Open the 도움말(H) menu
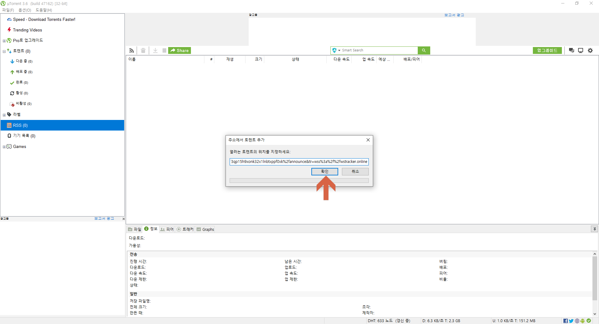This screenshot has width=599, height=324. [44, 10]
